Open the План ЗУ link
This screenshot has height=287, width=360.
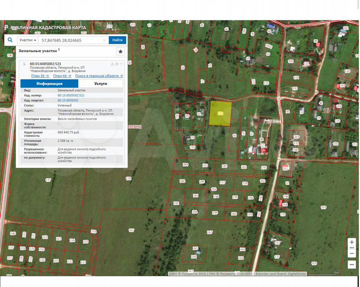pos(40,76)
